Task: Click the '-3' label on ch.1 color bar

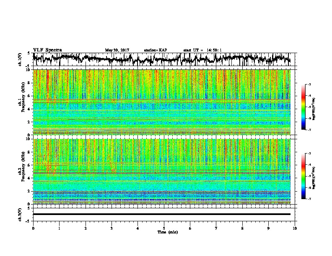Action: click(309, 84)
